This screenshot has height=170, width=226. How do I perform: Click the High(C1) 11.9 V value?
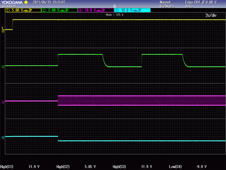click(x=34, y=167)
